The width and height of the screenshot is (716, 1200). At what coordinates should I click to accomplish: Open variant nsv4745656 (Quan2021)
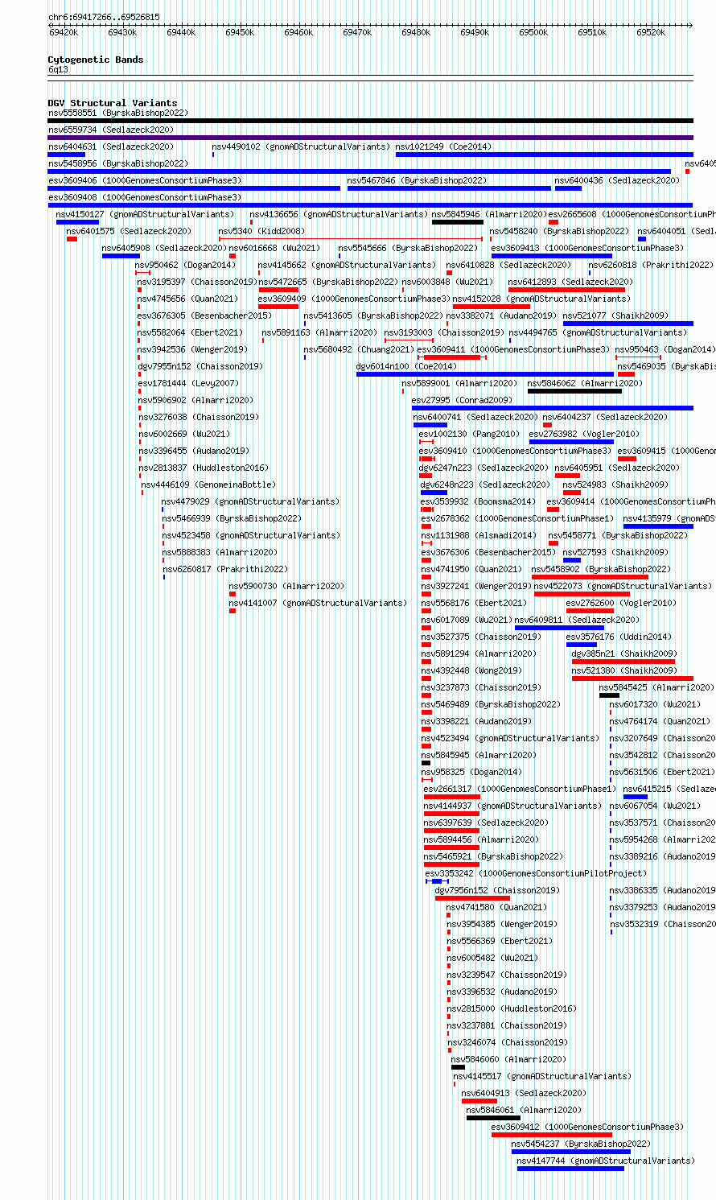coord(187,299)
